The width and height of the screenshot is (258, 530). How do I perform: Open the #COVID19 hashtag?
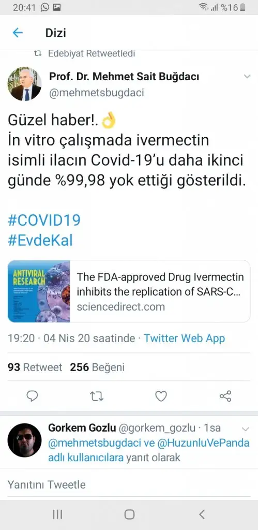44,220
